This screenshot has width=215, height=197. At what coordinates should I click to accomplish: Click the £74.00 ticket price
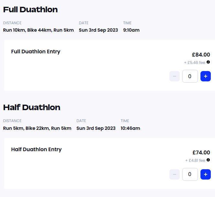point(201,152)
